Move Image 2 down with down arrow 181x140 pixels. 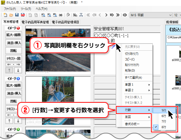tap(18, 121)
